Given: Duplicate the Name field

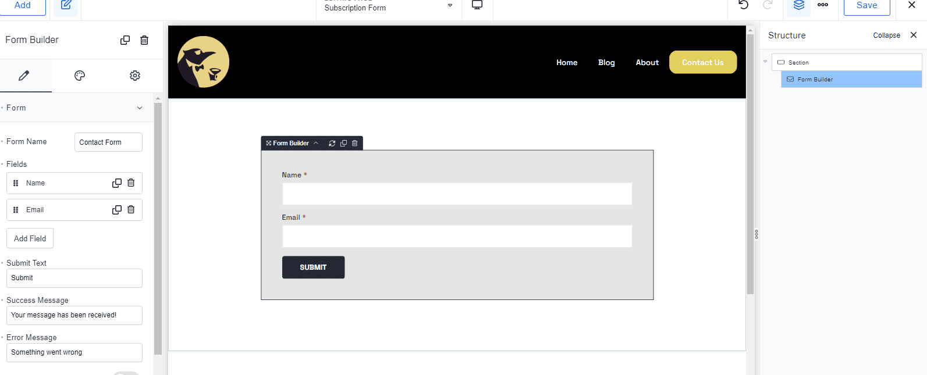Looking at the screenshot, I should [117, 183].
